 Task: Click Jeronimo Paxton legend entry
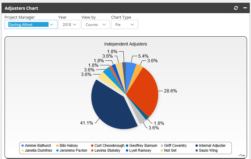pos(73,150)
